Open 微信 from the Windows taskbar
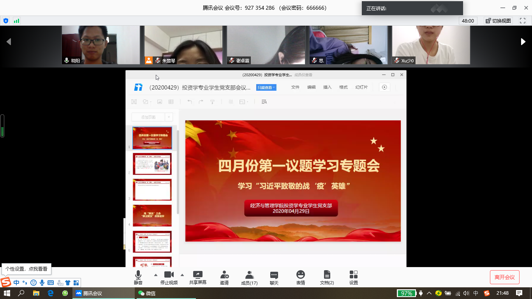Viewport: 532px width, 299px height. [147, 293]
